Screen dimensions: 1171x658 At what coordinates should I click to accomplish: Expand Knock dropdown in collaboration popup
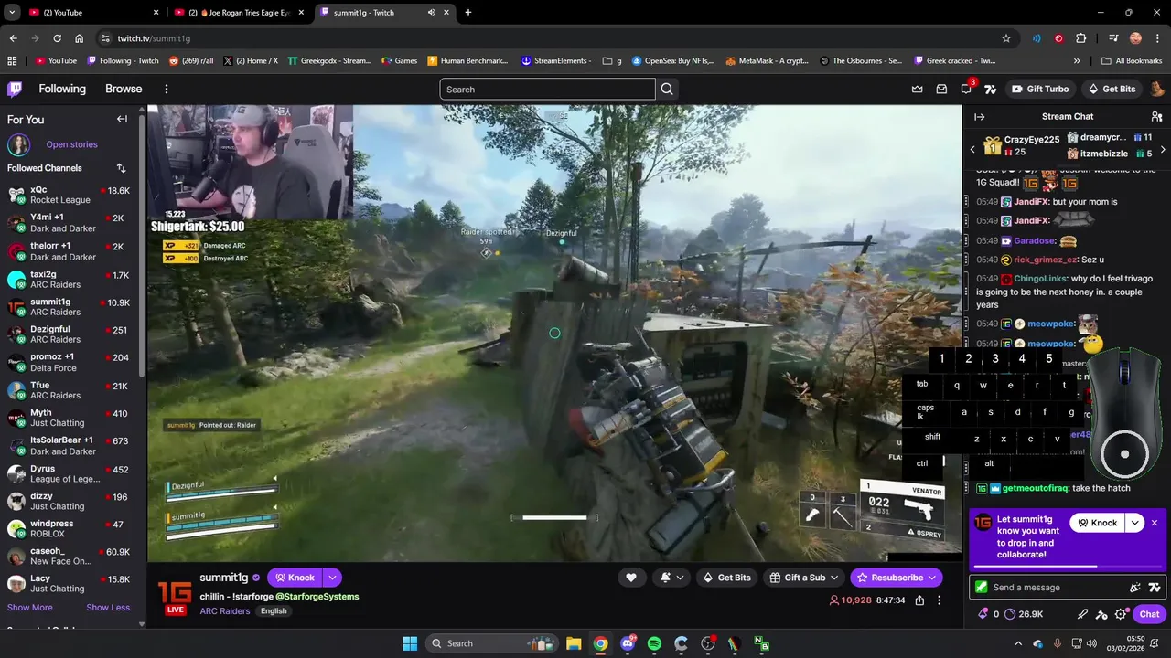click(1135, 523)
